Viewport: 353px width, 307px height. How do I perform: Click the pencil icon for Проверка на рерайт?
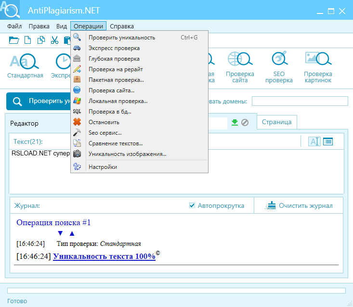pyautogui.click(x=77, y=69)
